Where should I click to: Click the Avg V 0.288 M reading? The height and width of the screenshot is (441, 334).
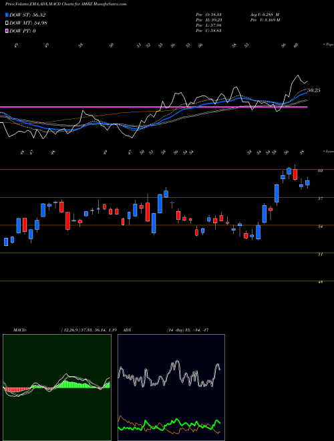click(x=265, y=15)
